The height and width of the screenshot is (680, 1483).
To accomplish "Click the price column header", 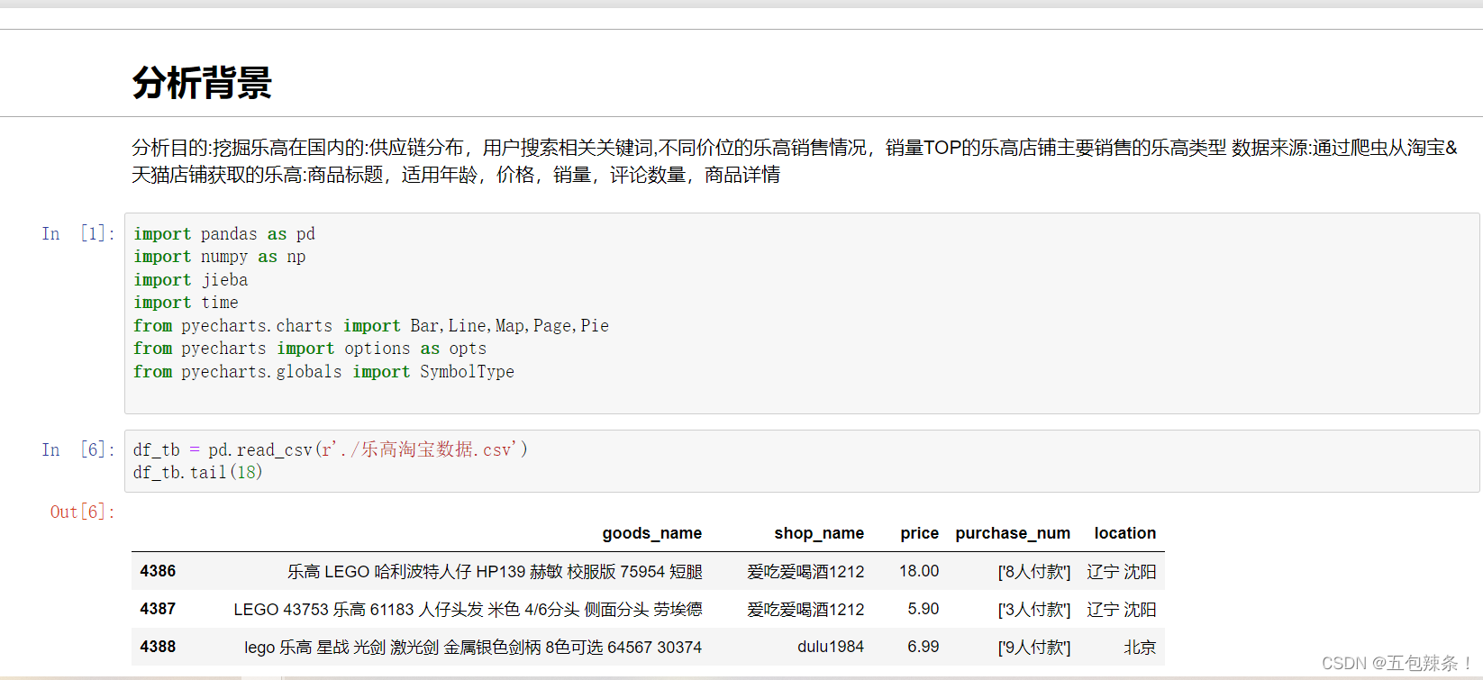I will pyautogui.click(x=920, y=533).
